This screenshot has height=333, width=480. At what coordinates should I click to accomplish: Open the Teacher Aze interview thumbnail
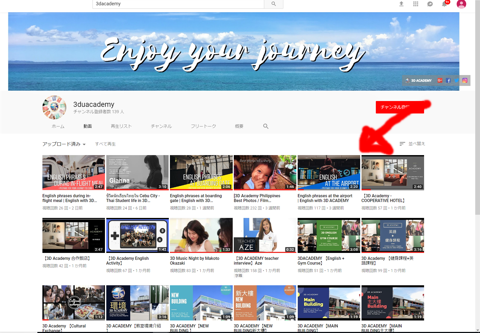pos(265,235)
